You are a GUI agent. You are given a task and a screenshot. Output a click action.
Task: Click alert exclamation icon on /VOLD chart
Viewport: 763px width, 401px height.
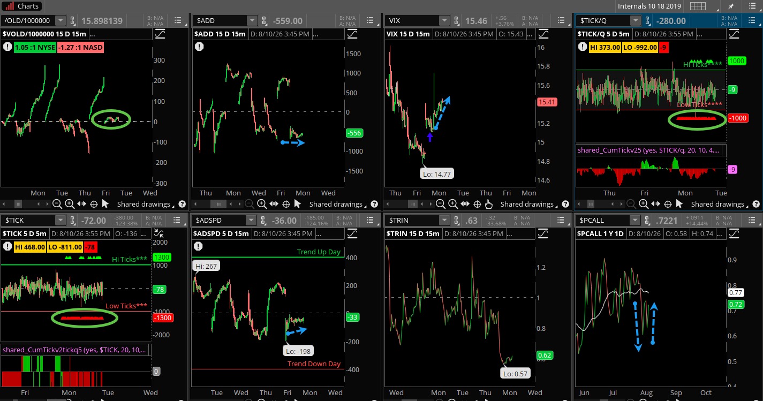[7, 47]
